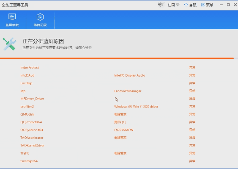Switch to the 修复记录 tab

pyautogui.click(x=40, y=20)
